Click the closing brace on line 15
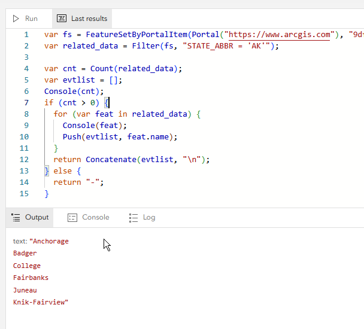 tap(47, 194)
